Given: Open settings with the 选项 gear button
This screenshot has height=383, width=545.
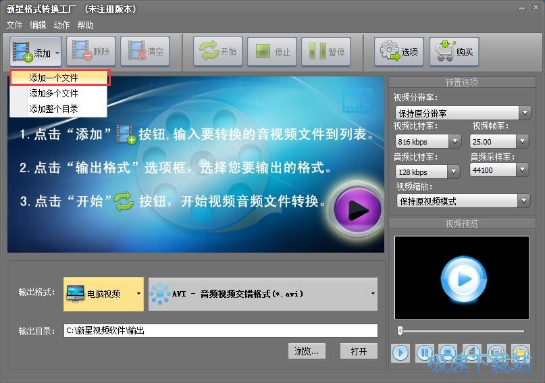Looking at the screenshot, I should (x=398, y=51).
